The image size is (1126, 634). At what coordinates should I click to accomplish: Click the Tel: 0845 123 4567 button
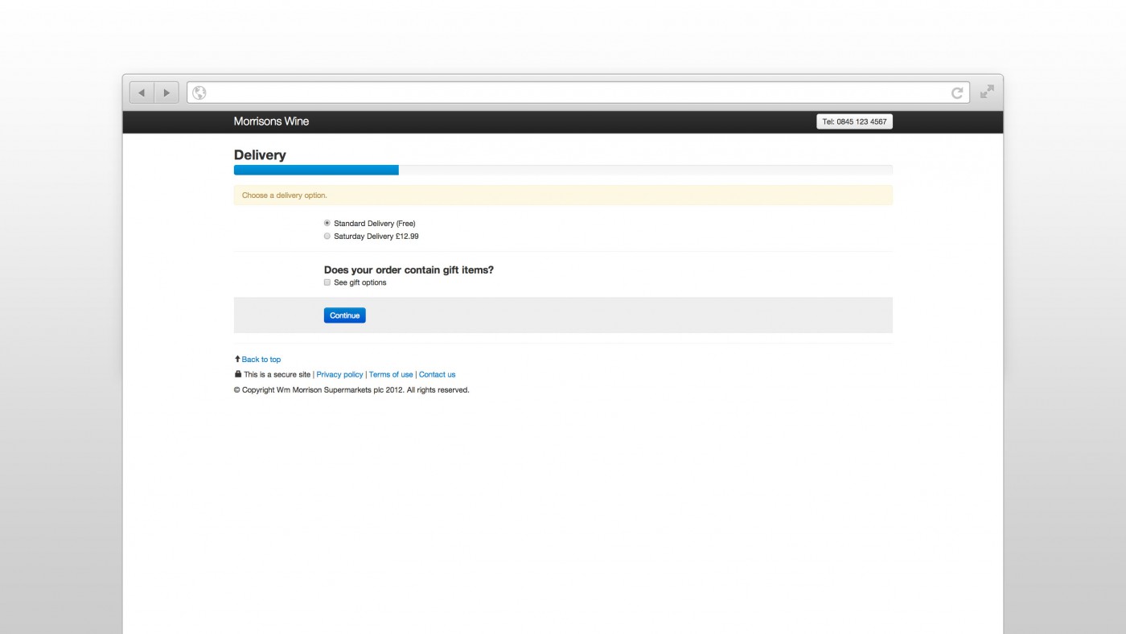pyautogui.click(x=854, y=121)
